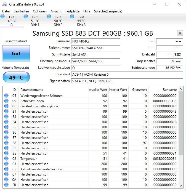Switch to the Disk 3 tab
The width and height of the screenshot is (186, 191).
click(x=81, y=21)
